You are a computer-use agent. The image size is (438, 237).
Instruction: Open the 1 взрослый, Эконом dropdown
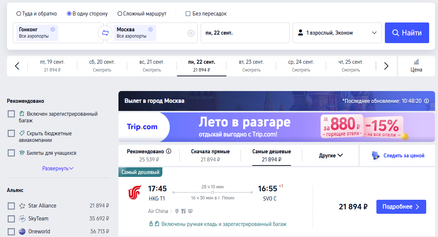(337, 33)
